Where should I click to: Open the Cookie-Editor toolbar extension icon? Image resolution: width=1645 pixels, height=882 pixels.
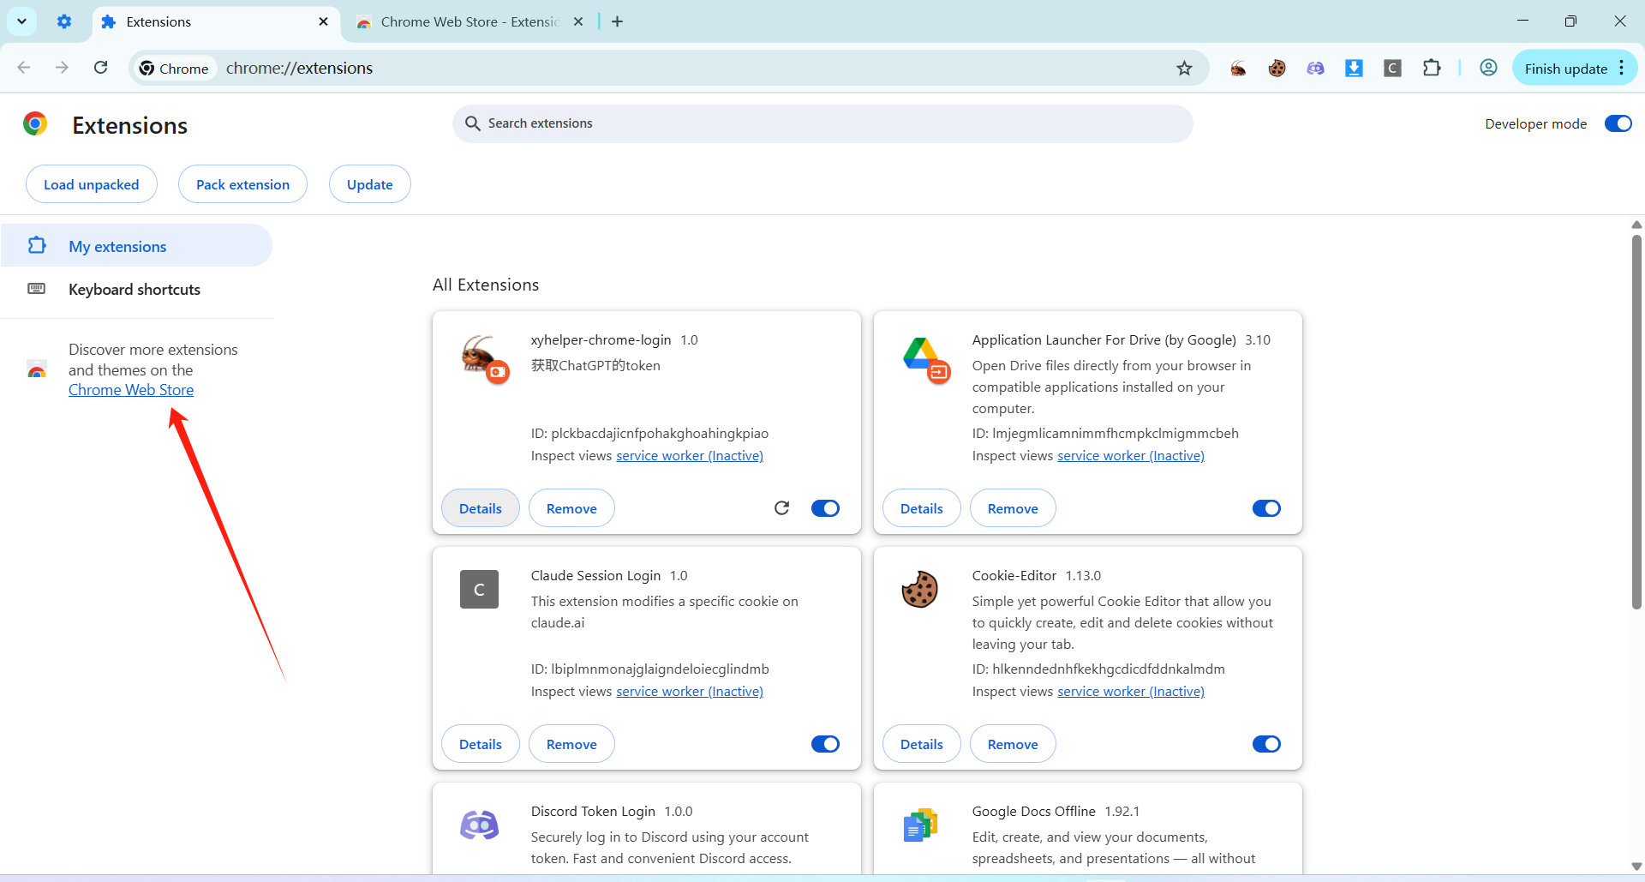coord(1277,69)
